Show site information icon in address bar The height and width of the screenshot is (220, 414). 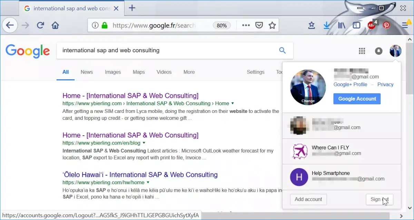95,25
